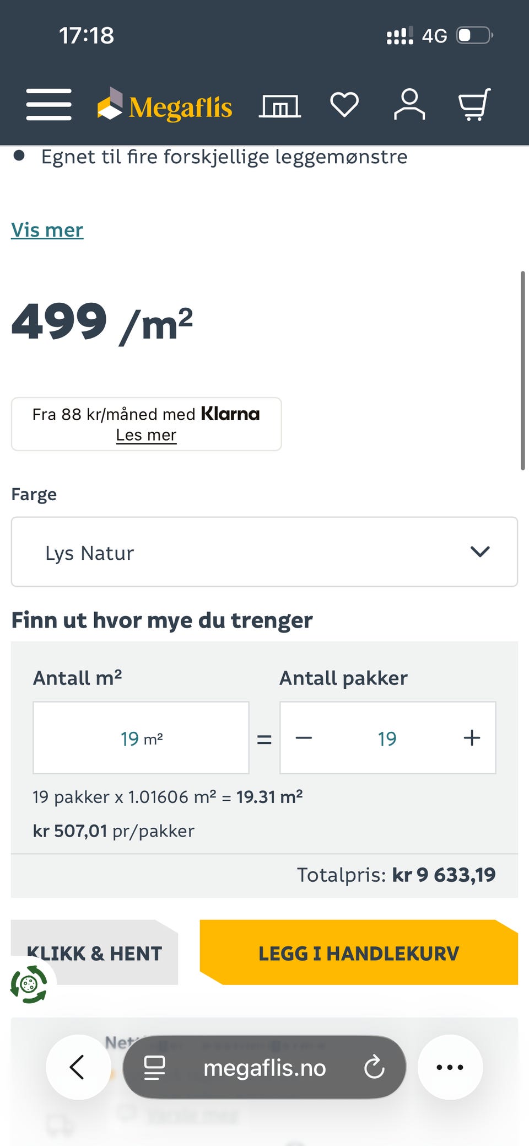The image size is (529, 1146).
Task: Increase package count with plus
Action: pos(472,738)
